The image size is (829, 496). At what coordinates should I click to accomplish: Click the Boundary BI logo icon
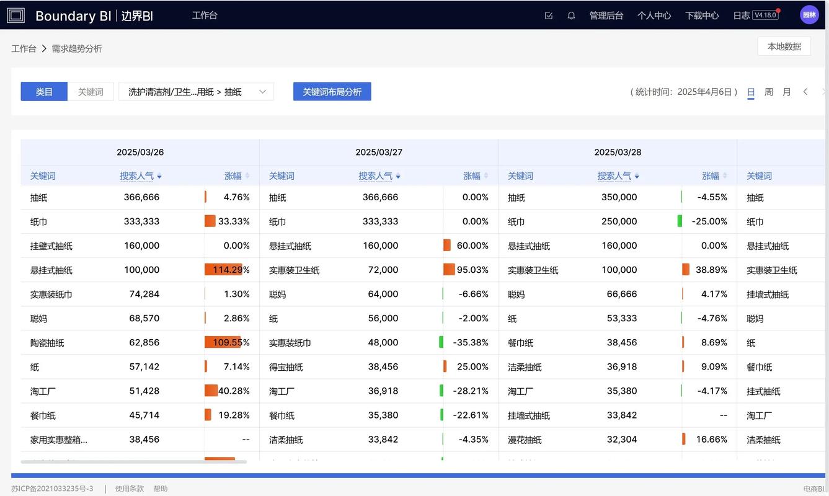pyautogui.click(x=16, y=15)
